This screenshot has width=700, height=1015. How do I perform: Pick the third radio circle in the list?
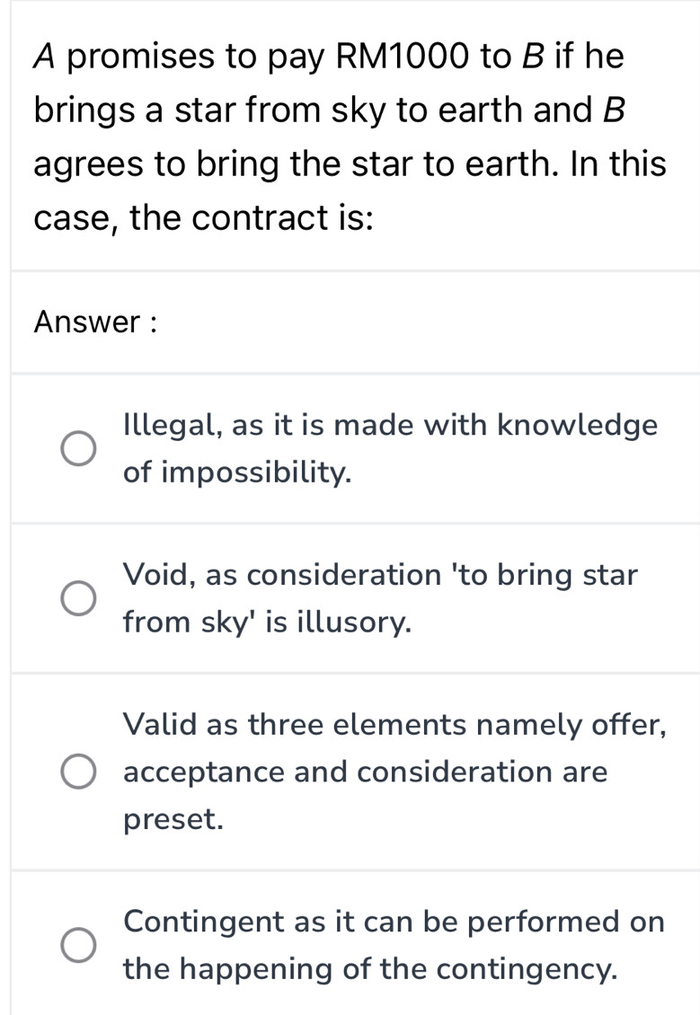[x=78, y=772]
